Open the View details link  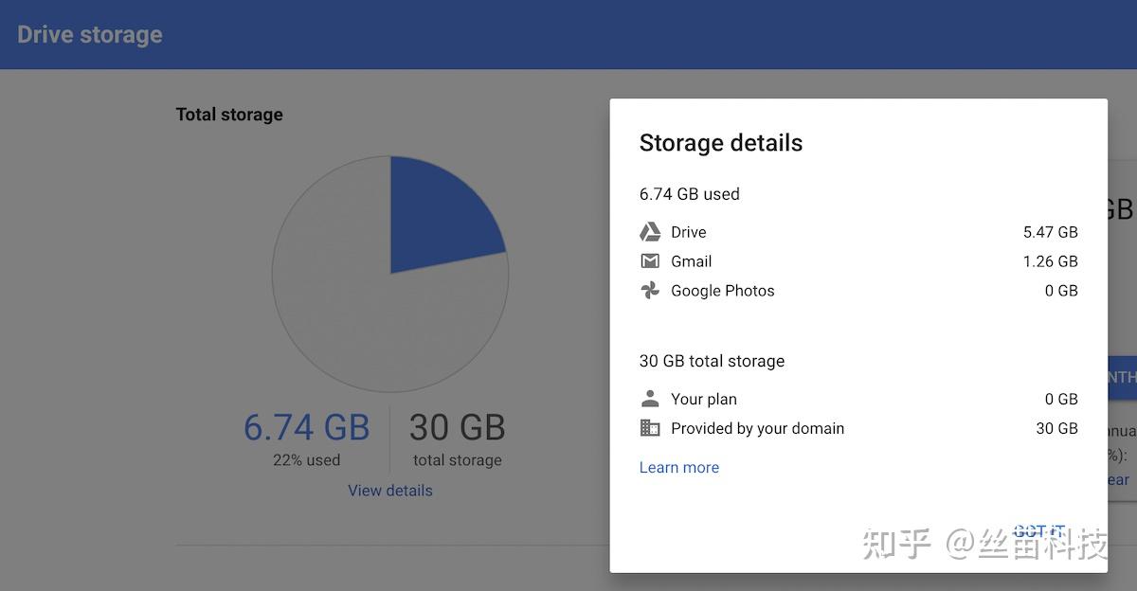pyautogui.click(x=389, y=490)
